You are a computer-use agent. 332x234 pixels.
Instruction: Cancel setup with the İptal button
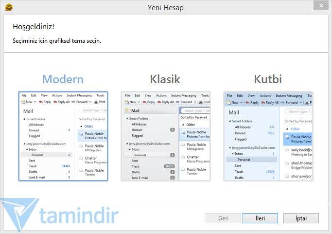[x=301, y=218]
